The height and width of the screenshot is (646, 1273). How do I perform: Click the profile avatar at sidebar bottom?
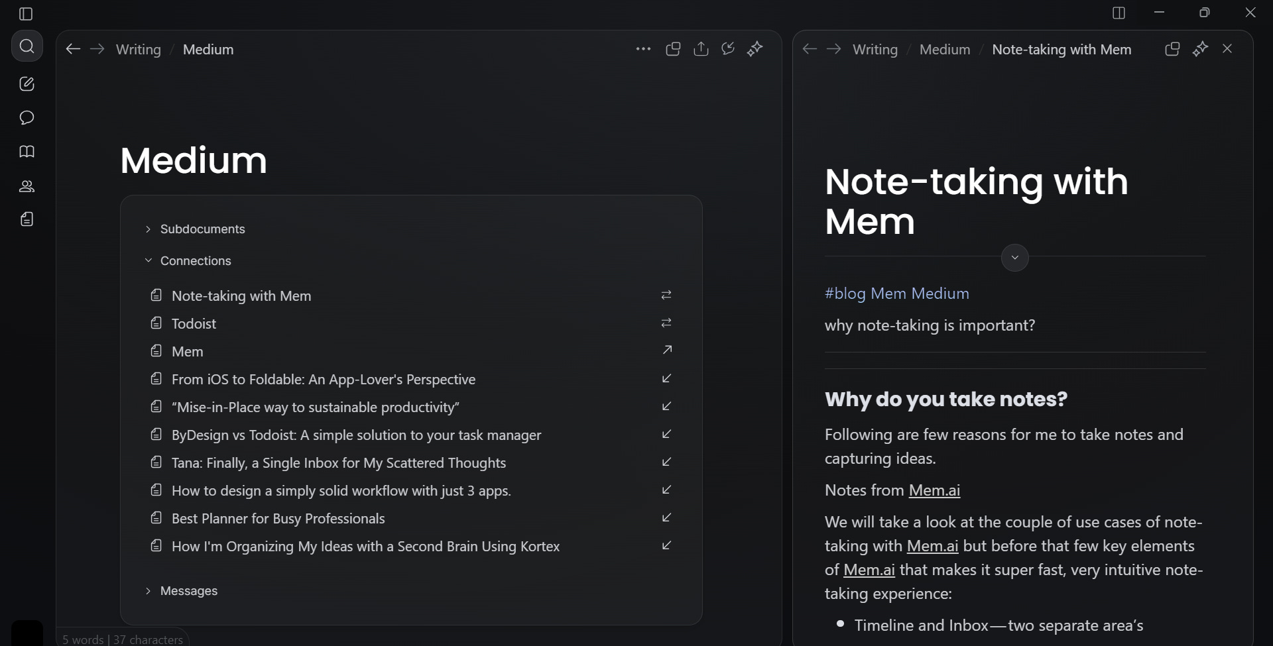[27, 632]
